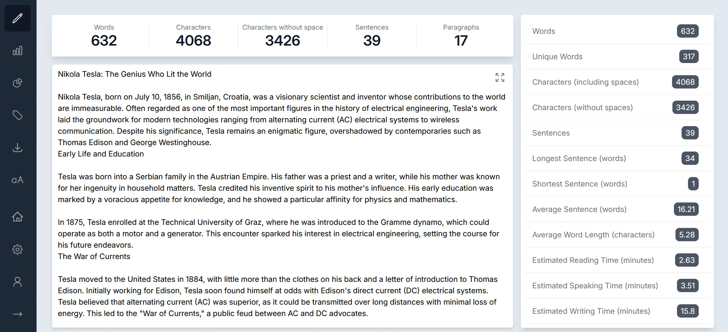Click the Paragraphs stat showing 17
Screen dimensions: 728x332
(461, 35)
